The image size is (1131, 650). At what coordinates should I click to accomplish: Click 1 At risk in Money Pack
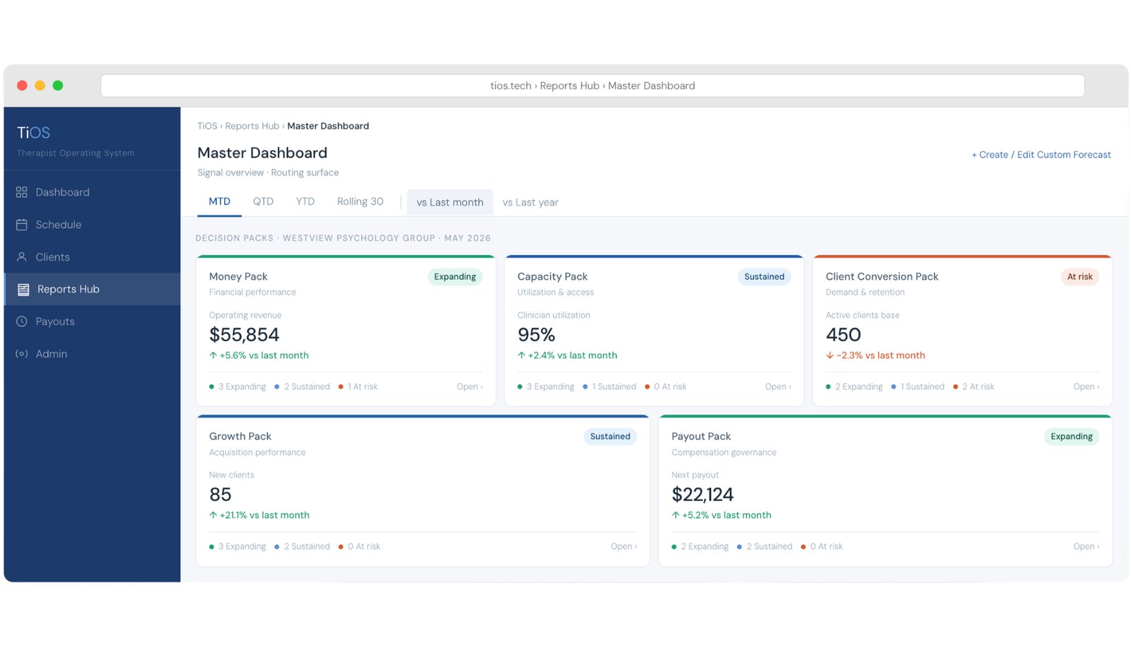358,386
